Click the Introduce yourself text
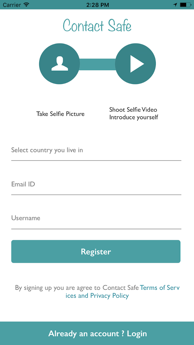Image resolution: width=194 pixels, height=345 pixels. (134, 117)
